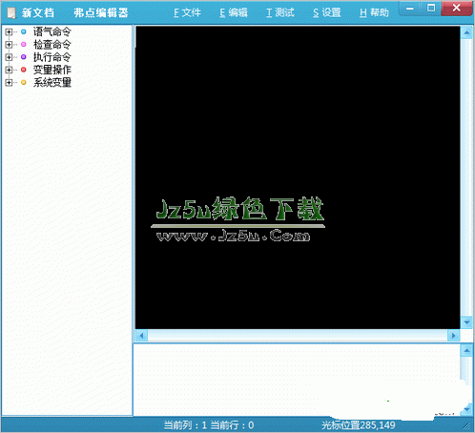Open the E 编辑 menu

coord(234,12)
